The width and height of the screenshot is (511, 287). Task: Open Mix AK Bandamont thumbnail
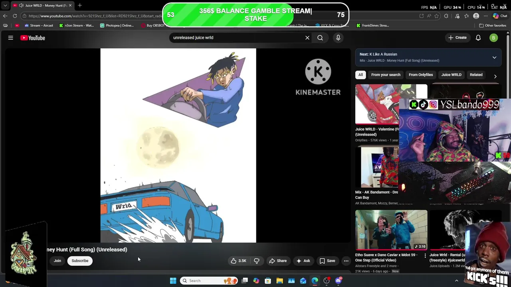377,167
